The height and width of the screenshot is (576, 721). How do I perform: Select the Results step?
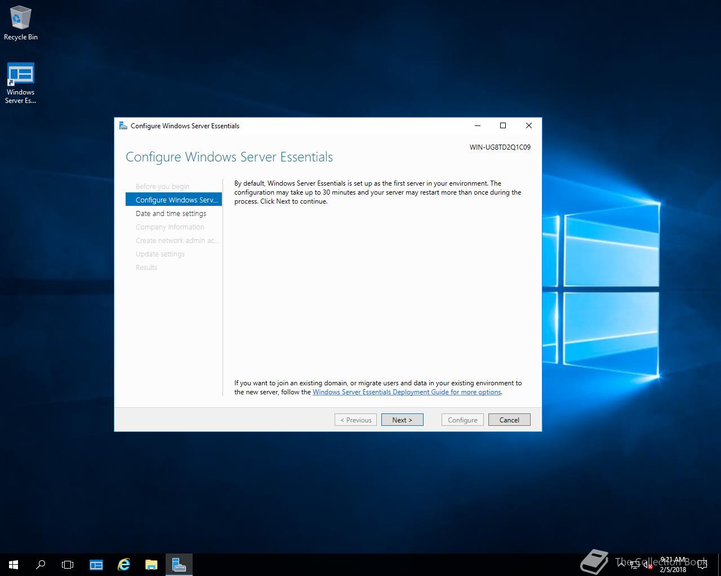click(x=146, y=267)
